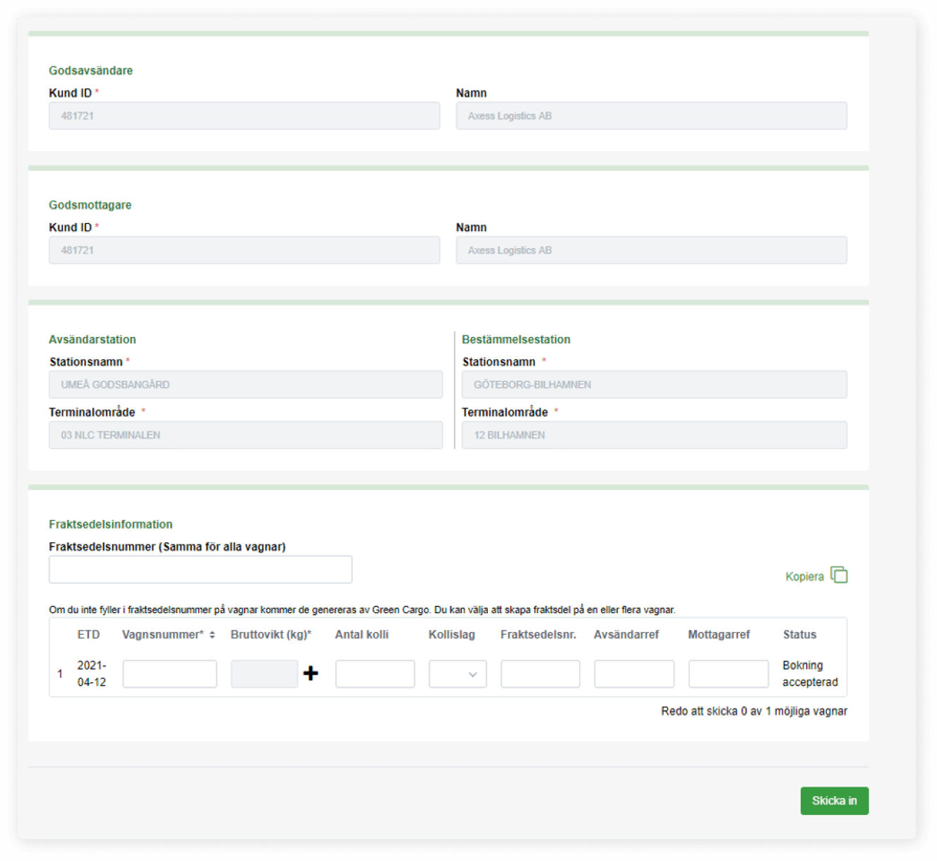The image size is (937, 861).
Task: Select the Kund ID field under Godsmottagare
Action: pyautogui.click(x=244, y=249)
